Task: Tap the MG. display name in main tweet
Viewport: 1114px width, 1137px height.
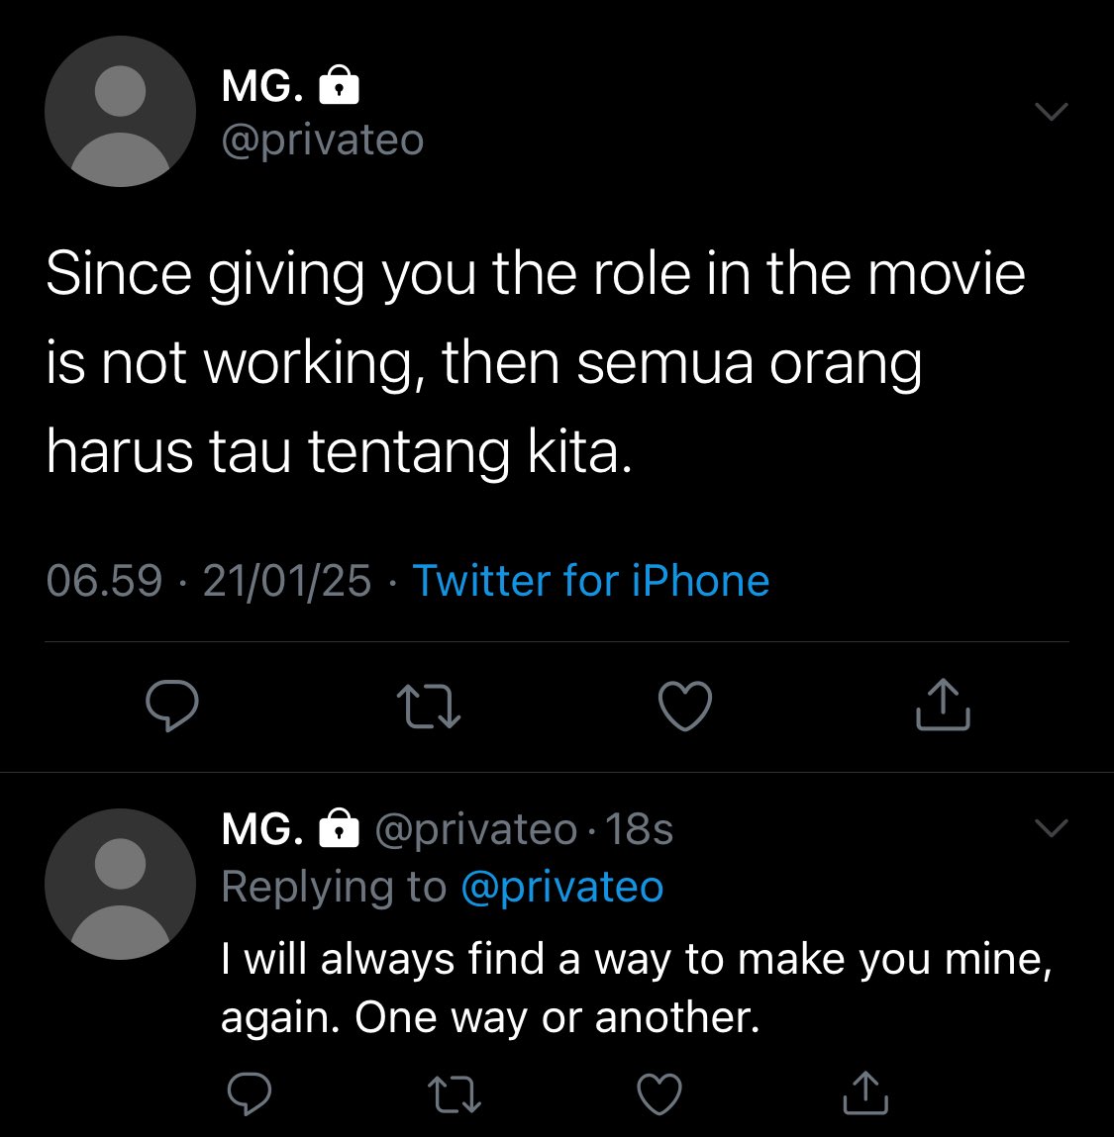Action: point(262,86)
